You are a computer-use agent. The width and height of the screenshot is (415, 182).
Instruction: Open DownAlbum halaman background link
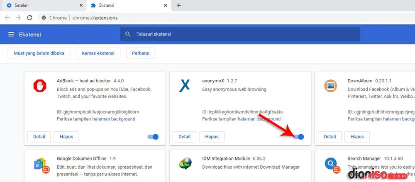(x=399, y=119)
